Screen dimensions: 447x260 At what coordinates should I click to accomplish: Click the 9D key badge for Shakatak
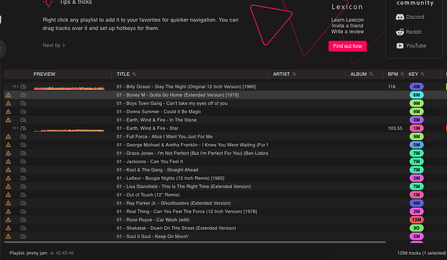point(417,228)
